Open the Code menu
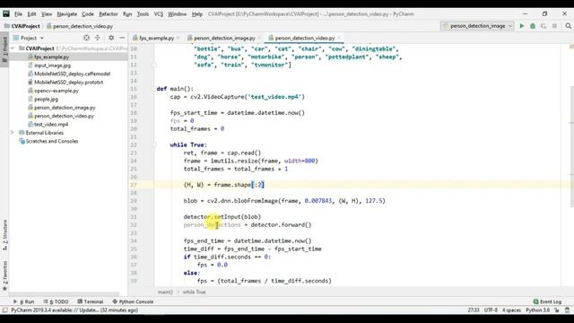The height and width of the screenshot is (323, 574). (88, 14)
